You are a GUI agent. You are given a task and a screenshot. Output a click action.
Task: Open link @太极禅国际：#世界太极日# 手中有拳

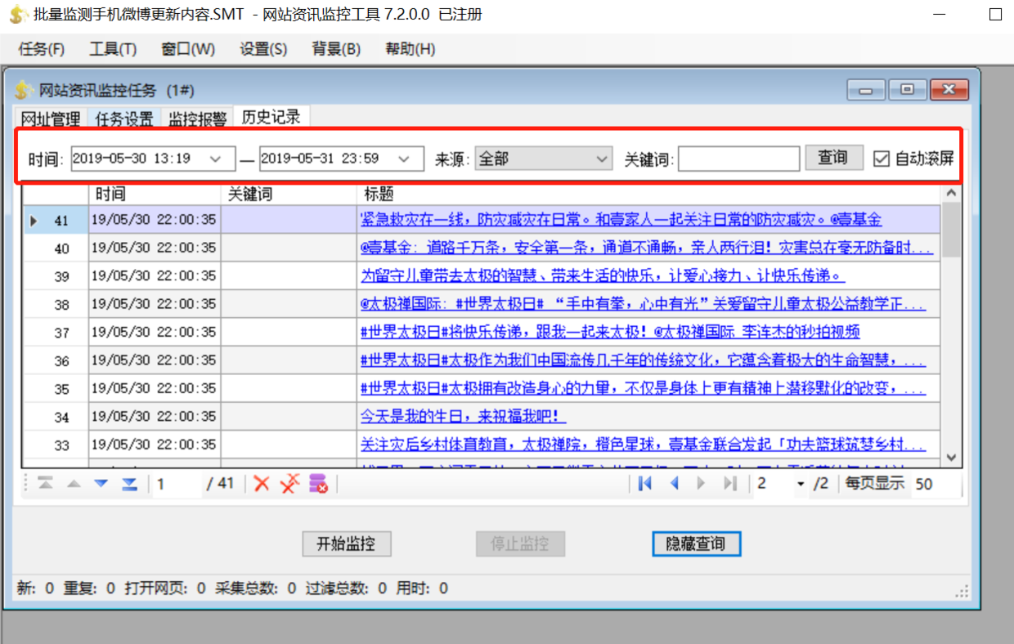click(643, 304)
